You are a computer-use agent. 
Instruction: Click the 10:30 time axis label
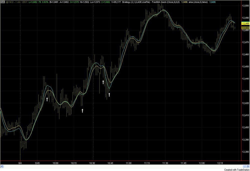click(92, 163)
